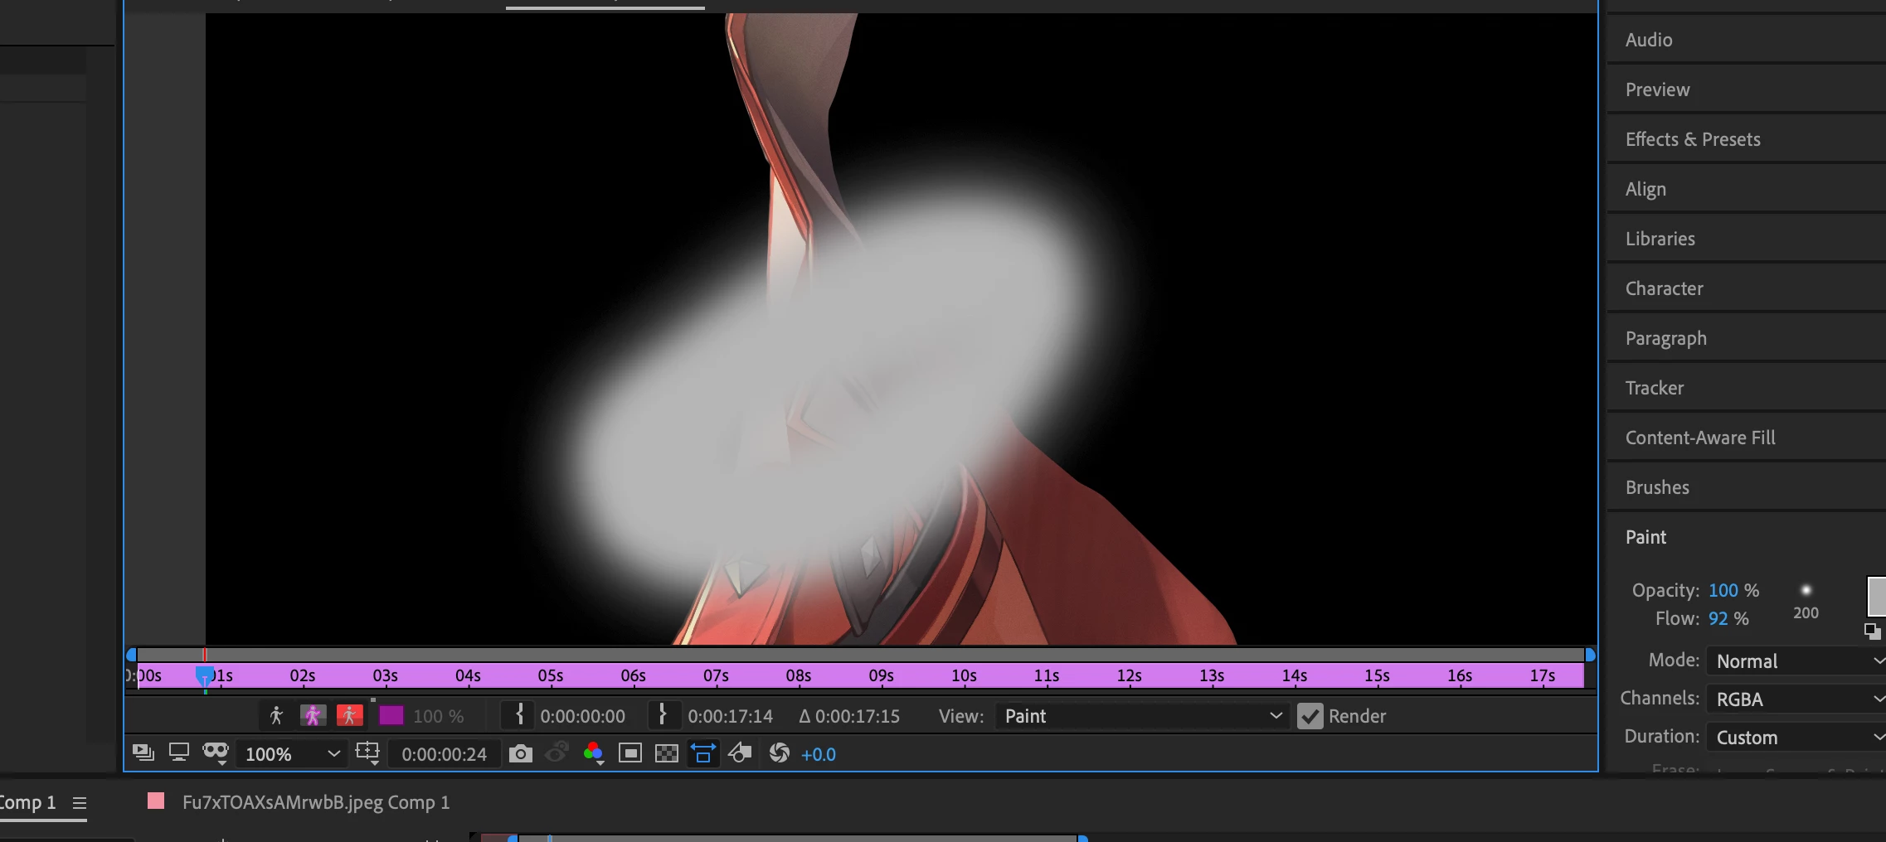
Task: Toggle Alpha view walking figure icon
Action: point(276,715)
